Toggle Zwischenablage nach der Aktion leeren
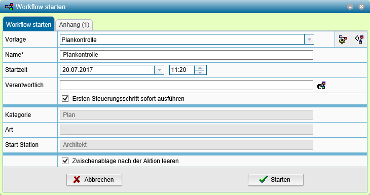370x195 pixels. click(65, 161)
